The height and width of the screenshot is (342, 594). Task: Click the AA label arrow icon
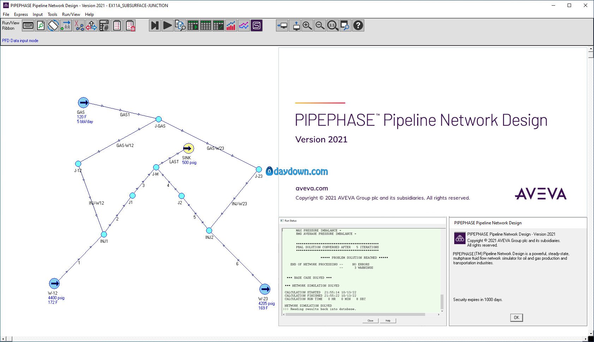(66, 25)
